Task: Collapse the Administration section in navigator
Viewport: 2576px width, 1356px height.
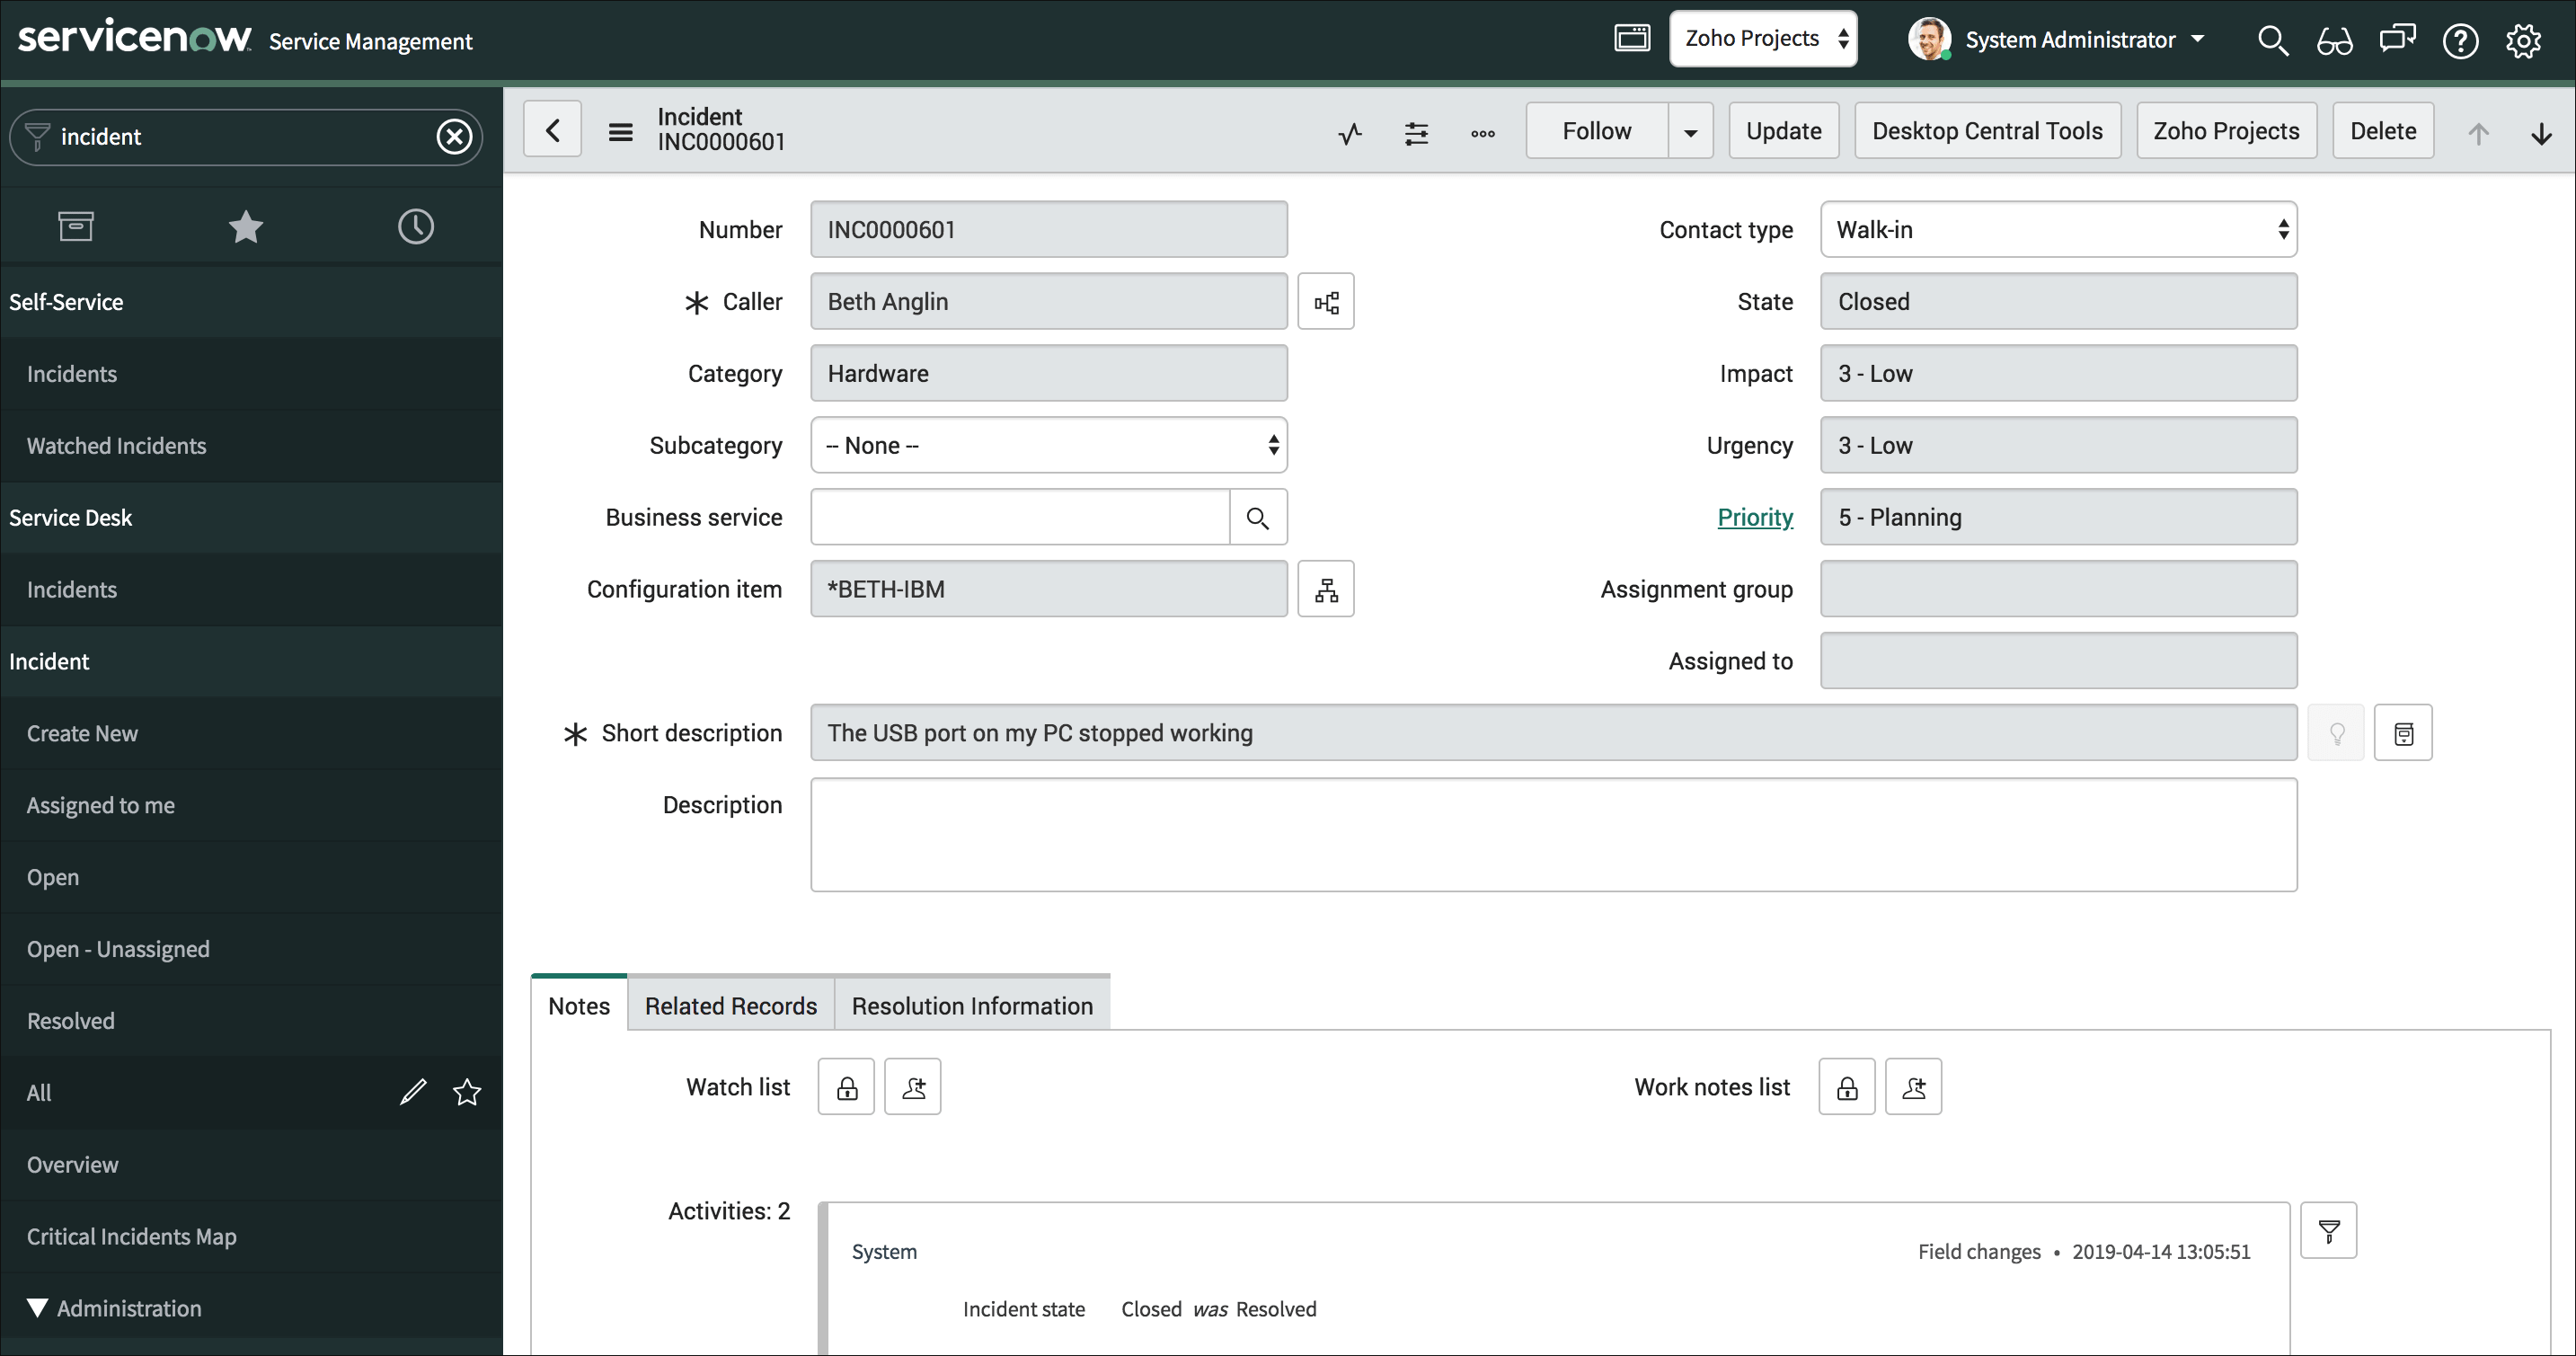Action: [x=38, y=1309]
